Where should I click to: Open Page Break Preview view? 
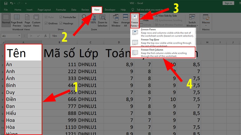point(17,20)
